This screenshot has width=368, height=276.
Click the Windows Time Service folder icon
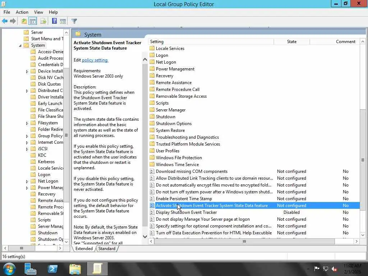(152, 164)
